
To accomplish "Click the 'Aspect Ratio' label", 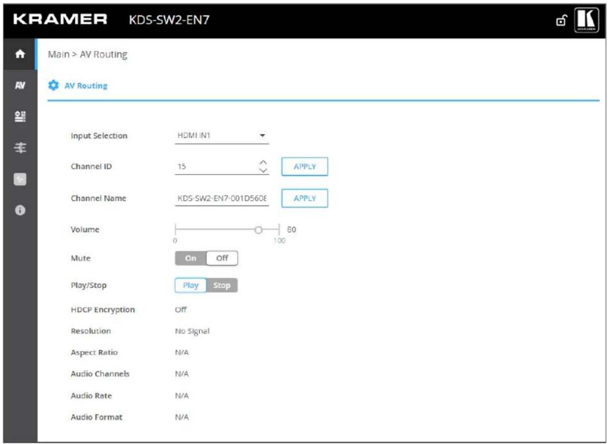I will point(94,353).
